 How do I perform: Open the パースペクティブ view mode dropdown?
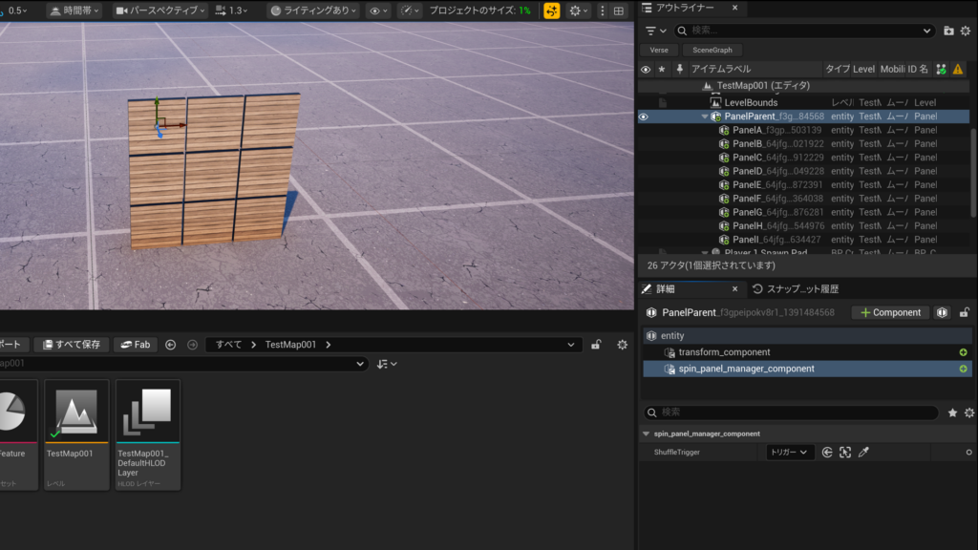(159, 11)
